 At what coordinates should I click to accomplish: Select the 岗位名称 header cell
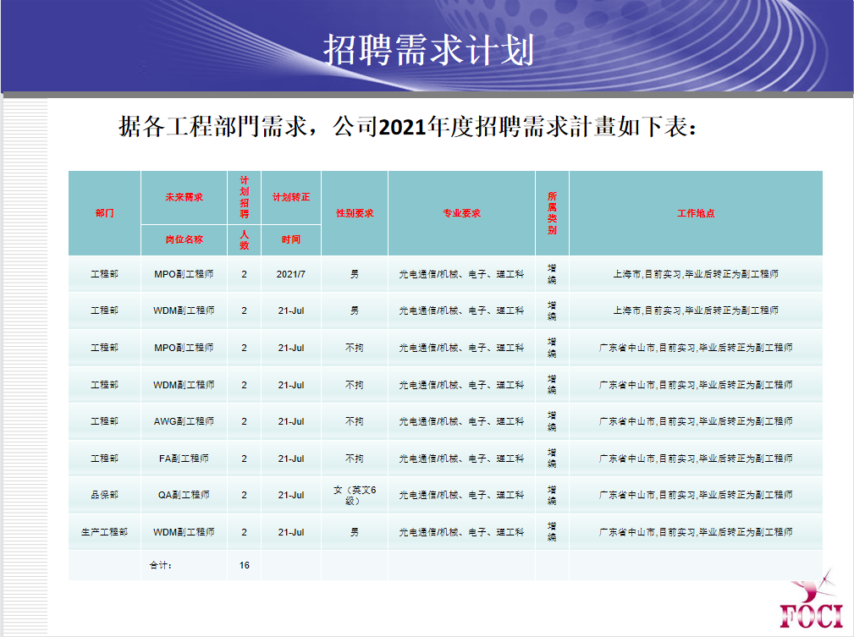[184, 239]
